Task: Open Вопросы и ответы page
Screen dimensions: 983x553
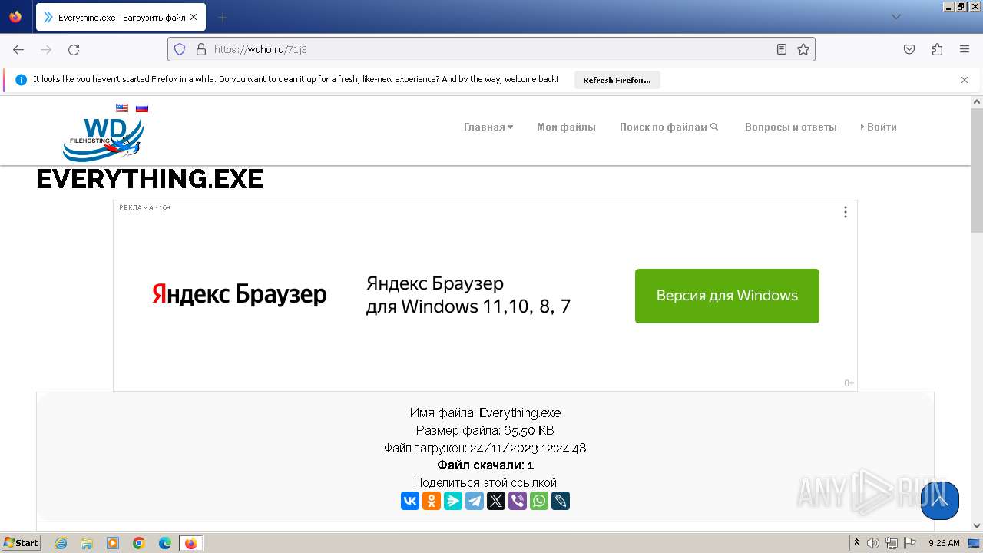Action: coord(790,127)
